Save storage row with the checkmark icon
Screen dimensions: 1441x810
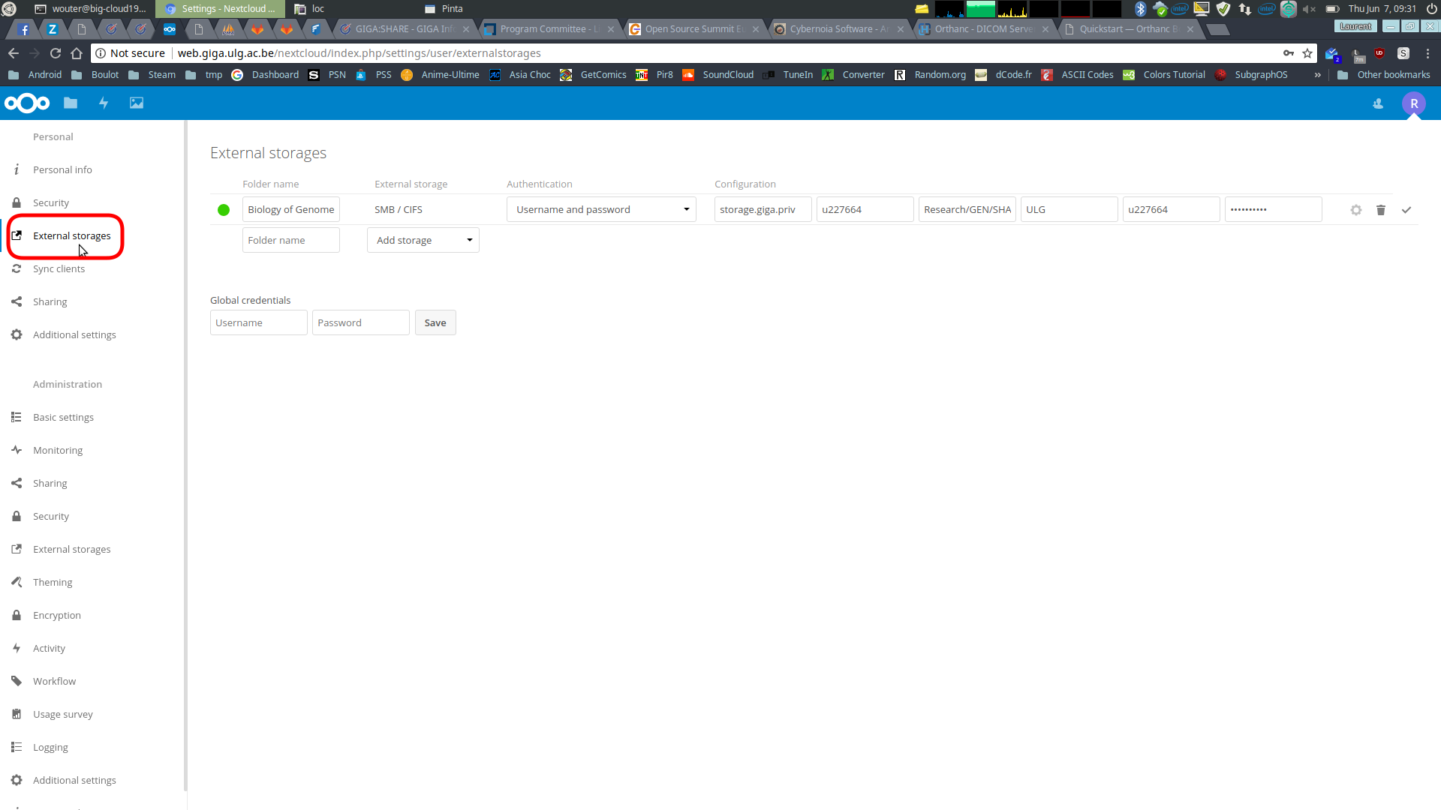1406,210
